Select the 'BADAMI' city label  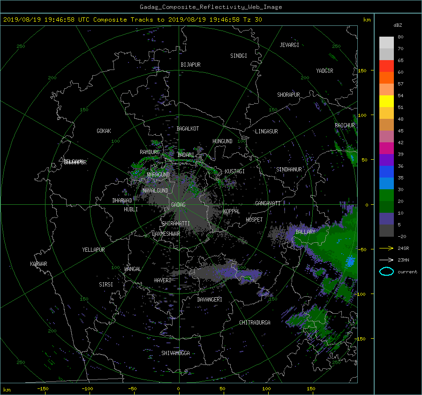[186, 155]
